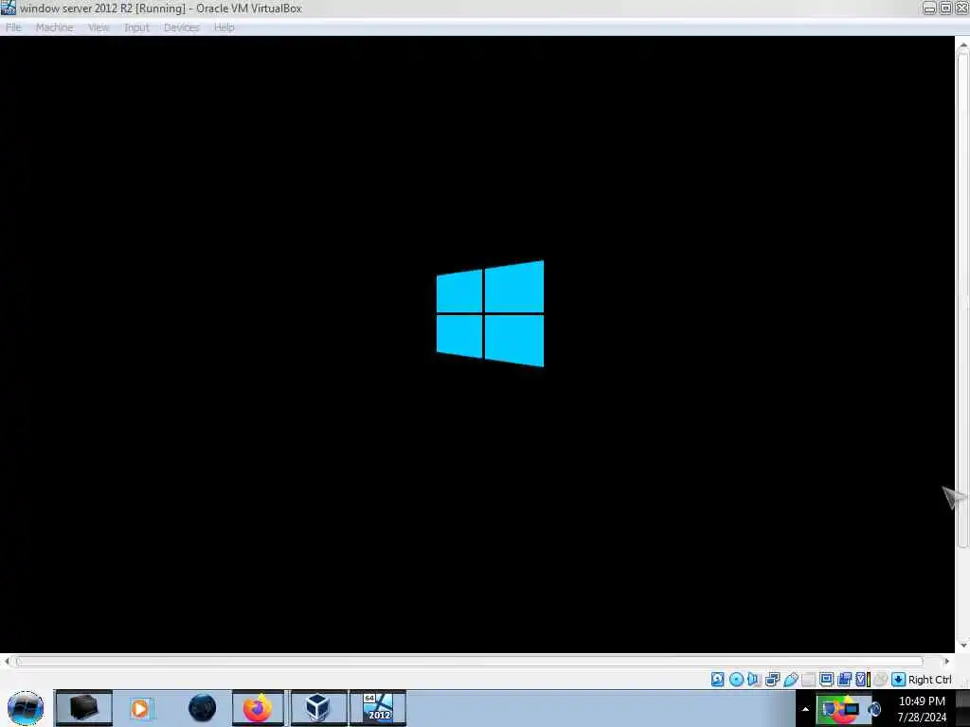Click the host volume tray icon

tap(874, 708)
